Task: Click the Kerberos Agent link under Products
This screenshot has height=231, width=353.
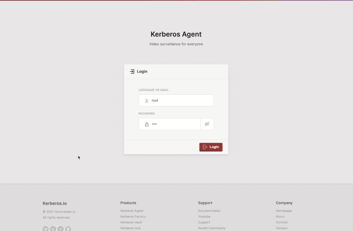Action: pyautogui.click(x=132, y=210)
